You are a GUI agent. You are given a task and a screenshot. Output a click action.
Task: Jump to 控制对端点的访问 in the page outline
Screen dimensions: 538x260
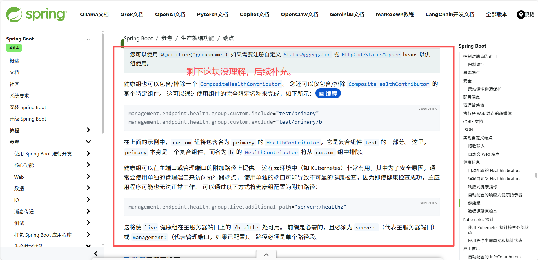click(x=480, y=56)
